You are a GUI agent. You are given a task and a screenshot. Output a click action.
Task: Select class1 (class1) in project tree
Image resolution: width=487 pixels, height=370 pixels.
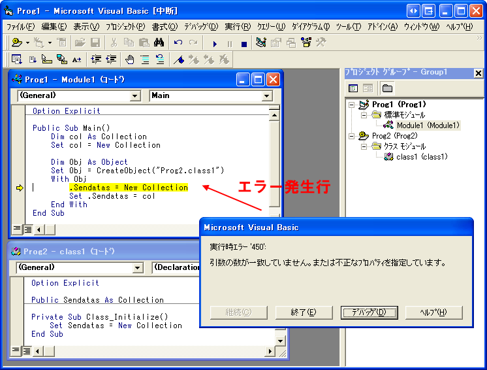click(422, 157)
